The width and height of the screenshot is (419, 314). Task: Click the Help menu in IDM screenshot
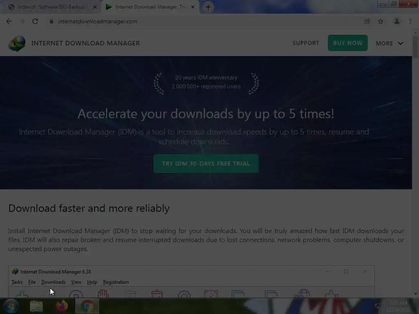click(x=92, y=282)
